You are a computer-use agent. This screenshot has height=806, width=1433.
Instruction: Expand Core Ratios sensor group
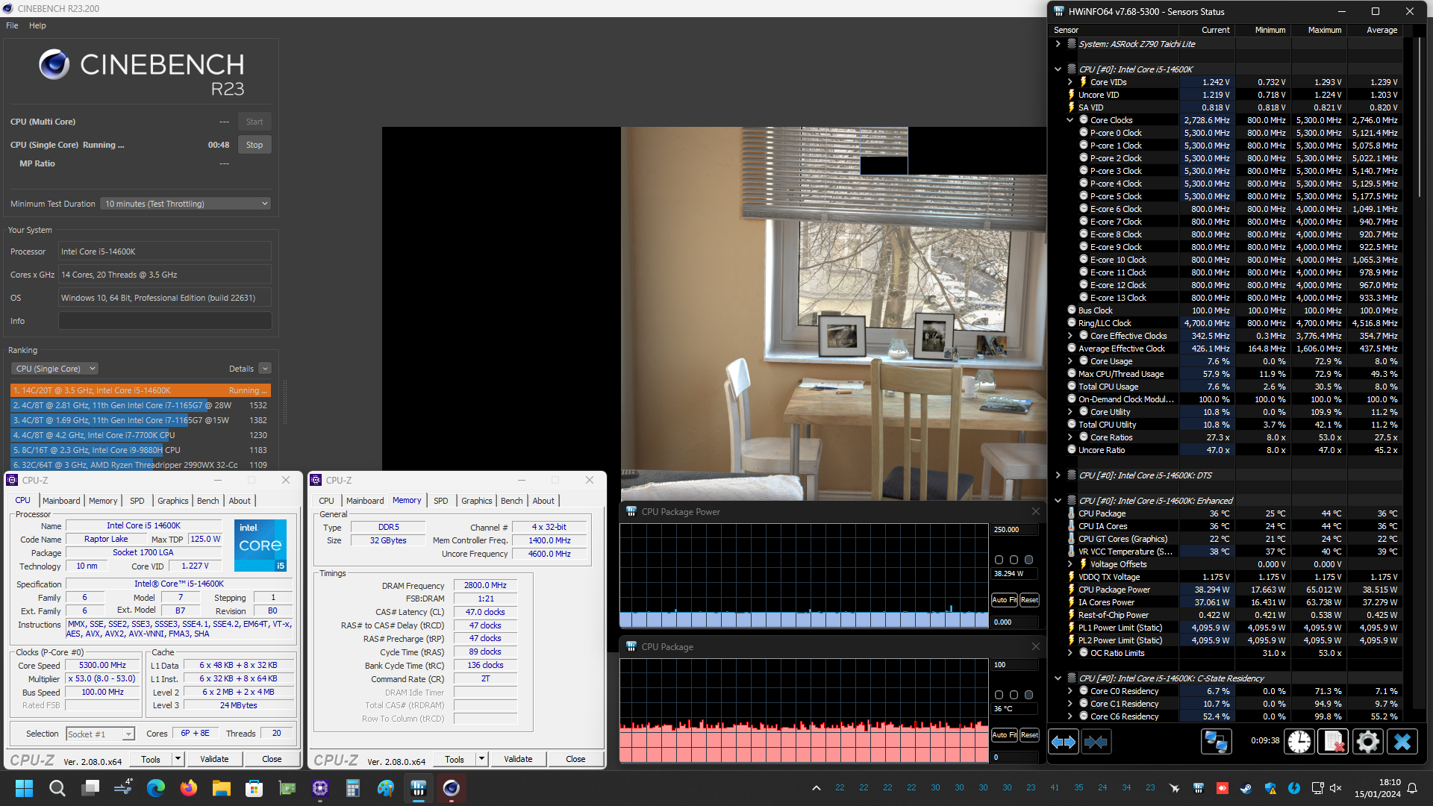tap(1070, 437)
